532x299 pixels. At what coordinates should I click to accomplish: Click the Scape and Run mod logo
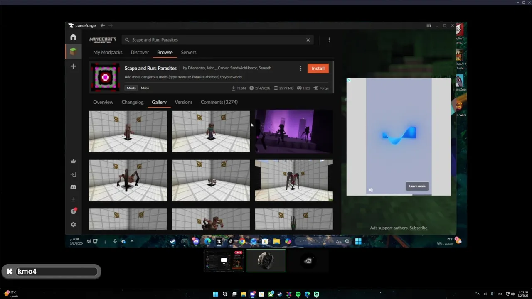click(x=105, y=77)
